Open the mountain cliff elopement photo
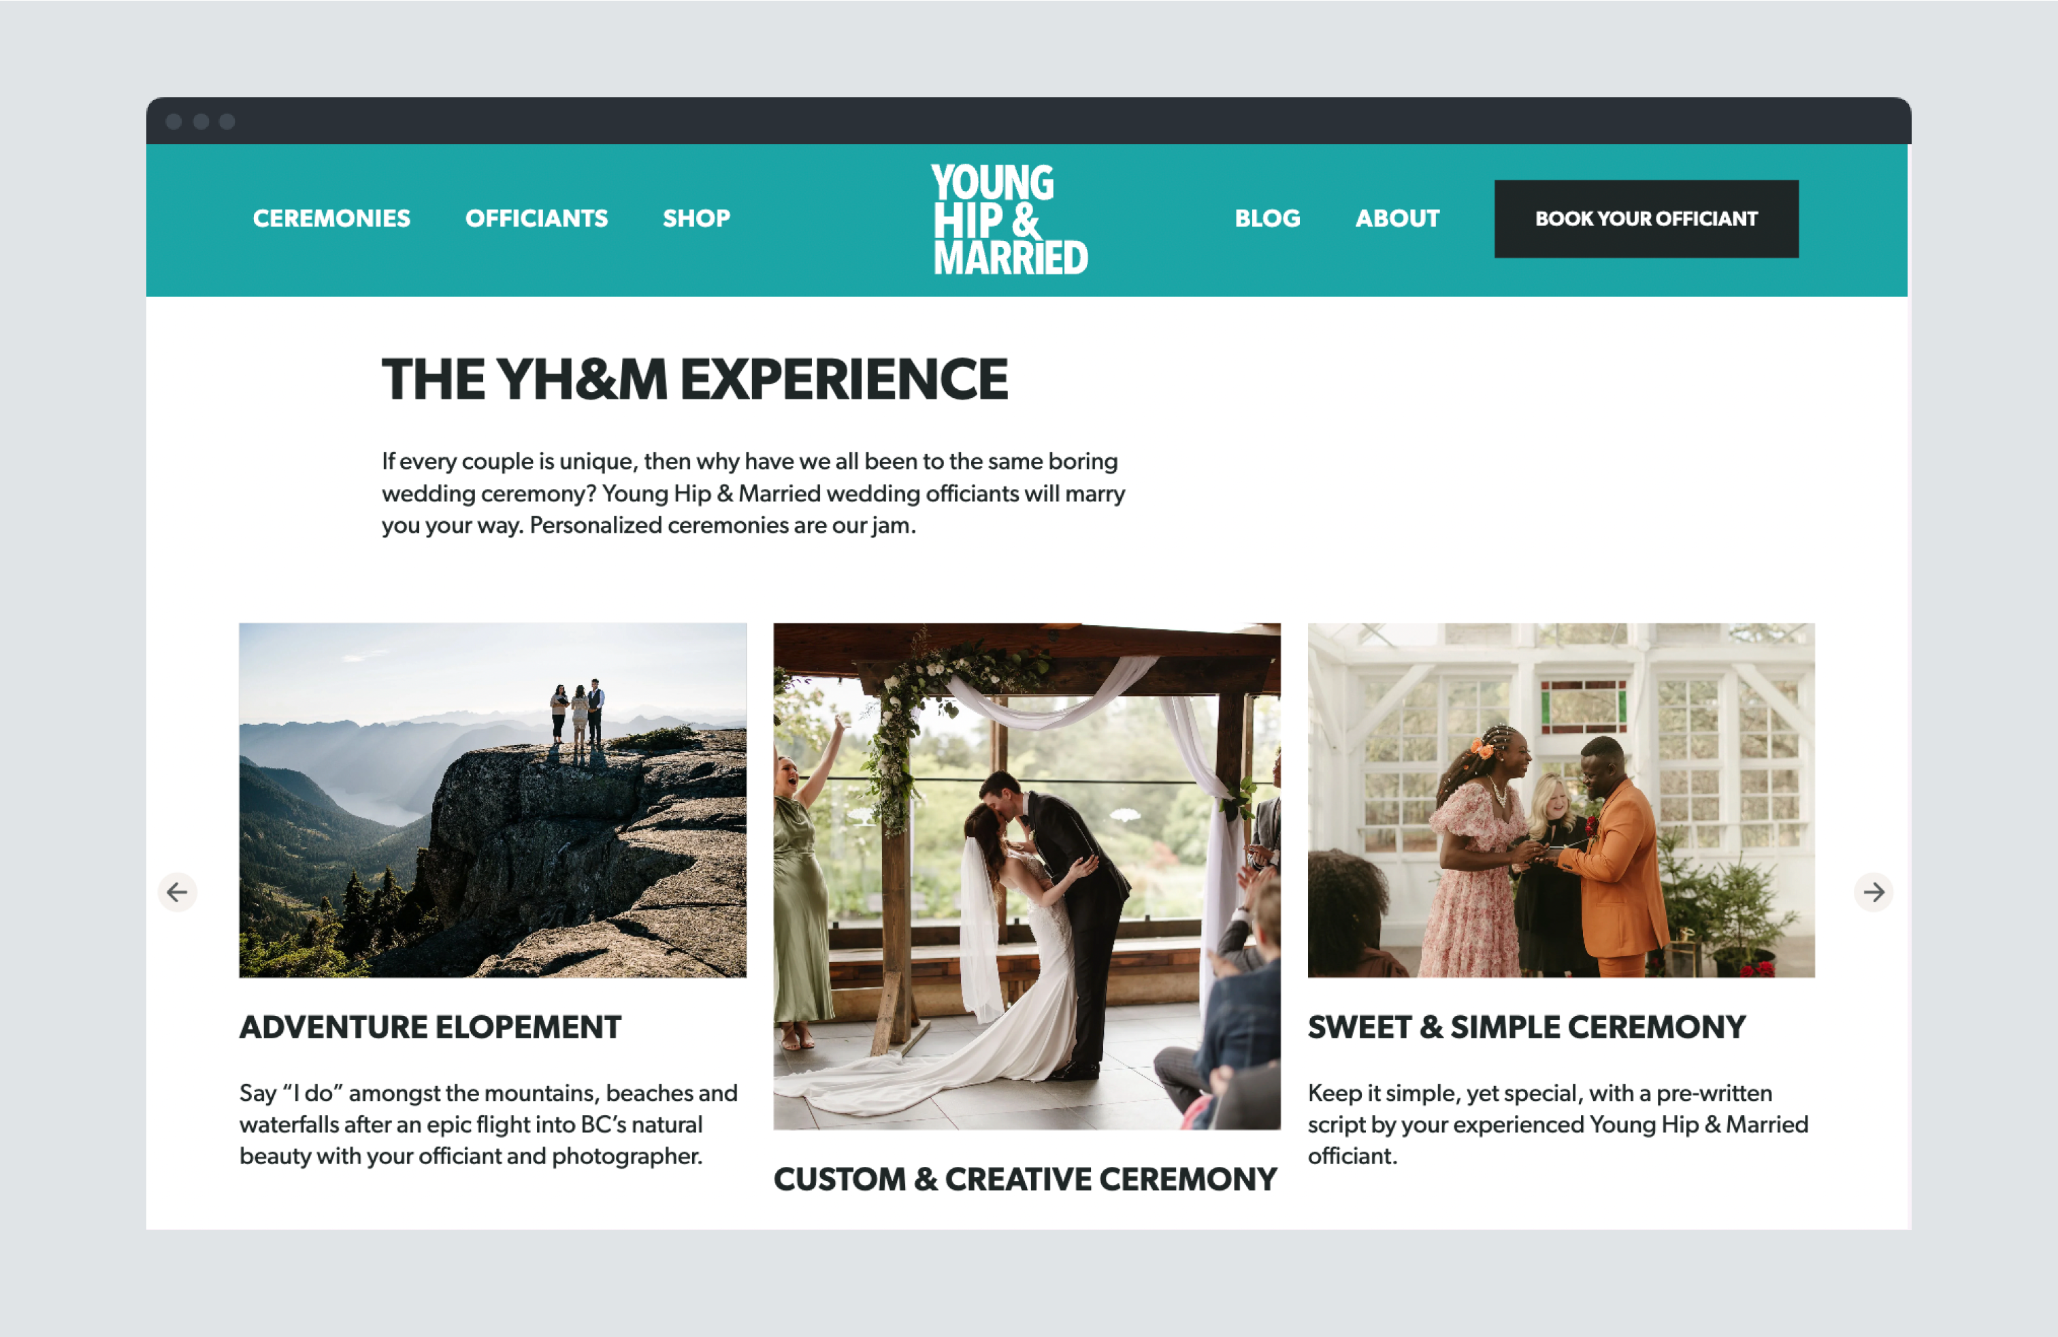 (493, 800)
